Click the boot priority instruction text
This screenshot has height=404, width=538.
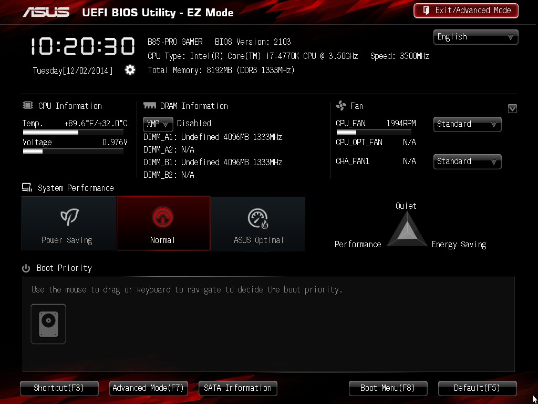tap(187, 290)
